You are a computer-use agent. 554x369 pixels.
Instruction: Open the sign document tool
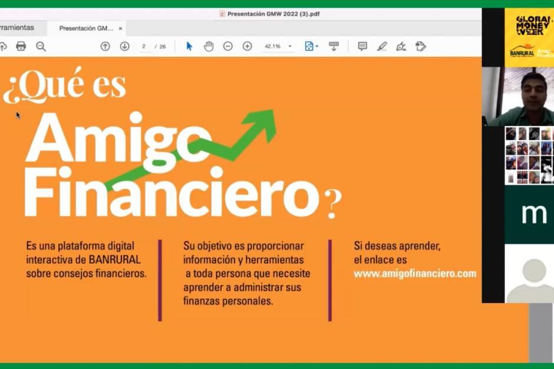coord(401,46)
